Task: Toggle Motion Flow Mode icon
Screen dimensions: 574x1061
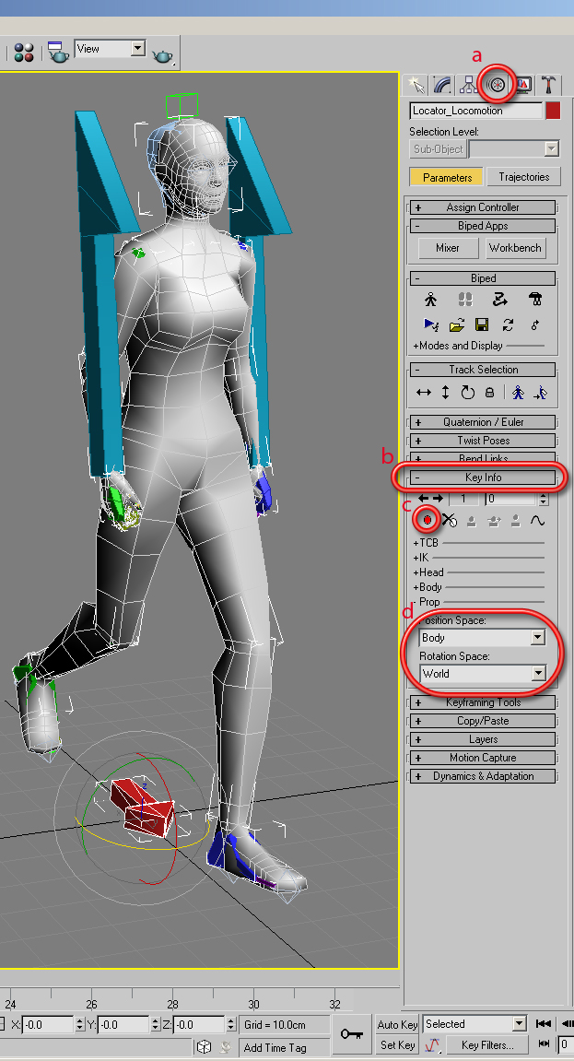Action: [500, 300]
